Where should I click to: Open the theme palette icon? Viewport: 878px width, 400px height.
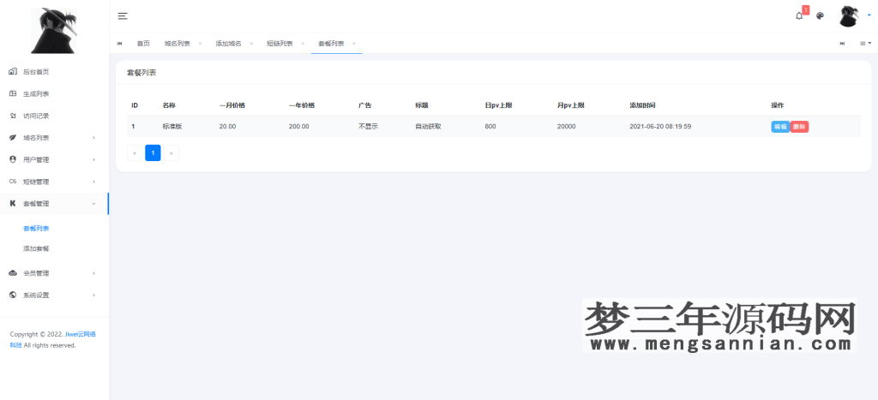[820, 15]
